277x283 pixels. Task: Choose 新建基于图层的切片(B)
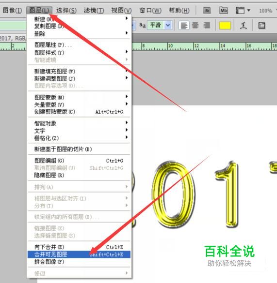[x=79, y=149]
